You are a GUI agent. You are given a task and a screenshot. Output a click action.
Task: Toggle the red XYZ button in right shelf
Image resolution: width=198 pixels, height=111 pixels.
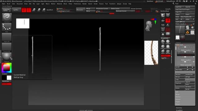[168, 21]
